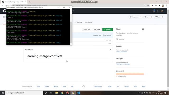Click the terminal vertical scrollbar down arrow

[71, 44]
